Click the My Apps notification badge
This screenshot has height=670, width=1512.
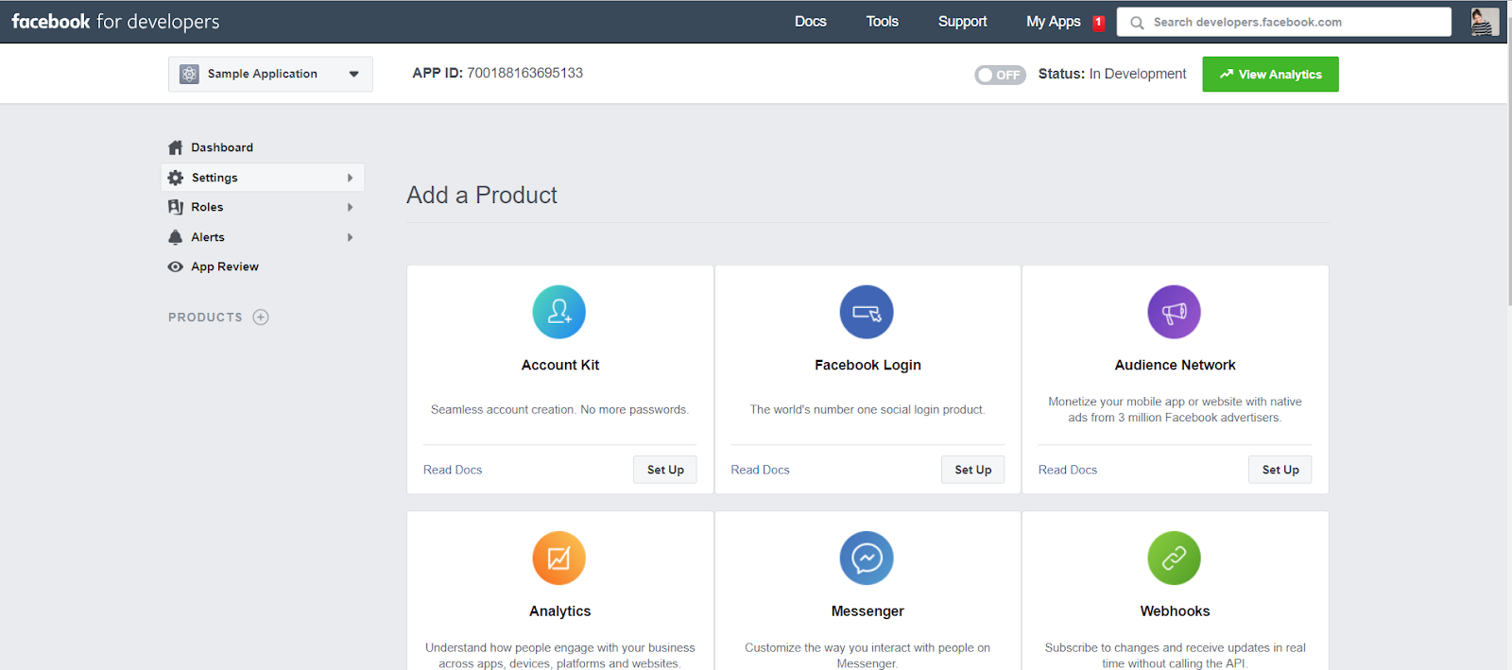[x=1099, y=23]
